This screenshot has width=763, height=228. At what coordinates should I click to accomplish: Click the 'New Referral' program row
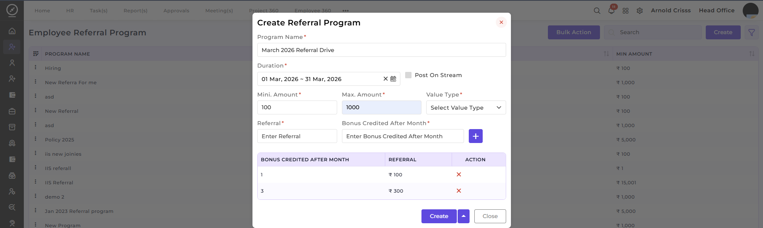coord(62,111)
